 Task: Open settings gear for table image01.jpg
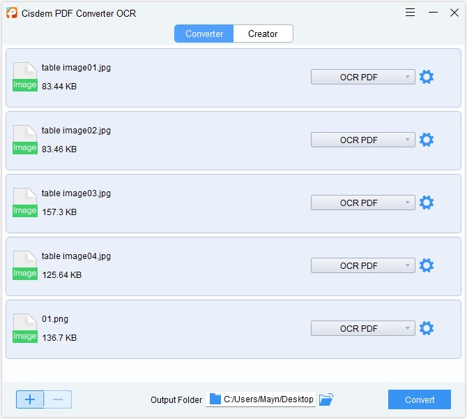tap(427, 78)
